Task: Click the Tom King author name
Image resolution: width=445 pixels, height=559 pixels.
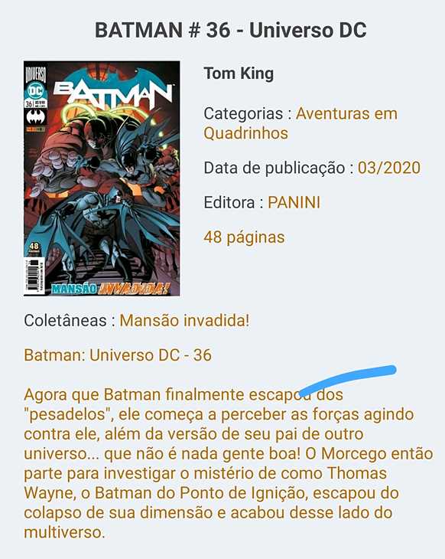Action: pos(239,74)
